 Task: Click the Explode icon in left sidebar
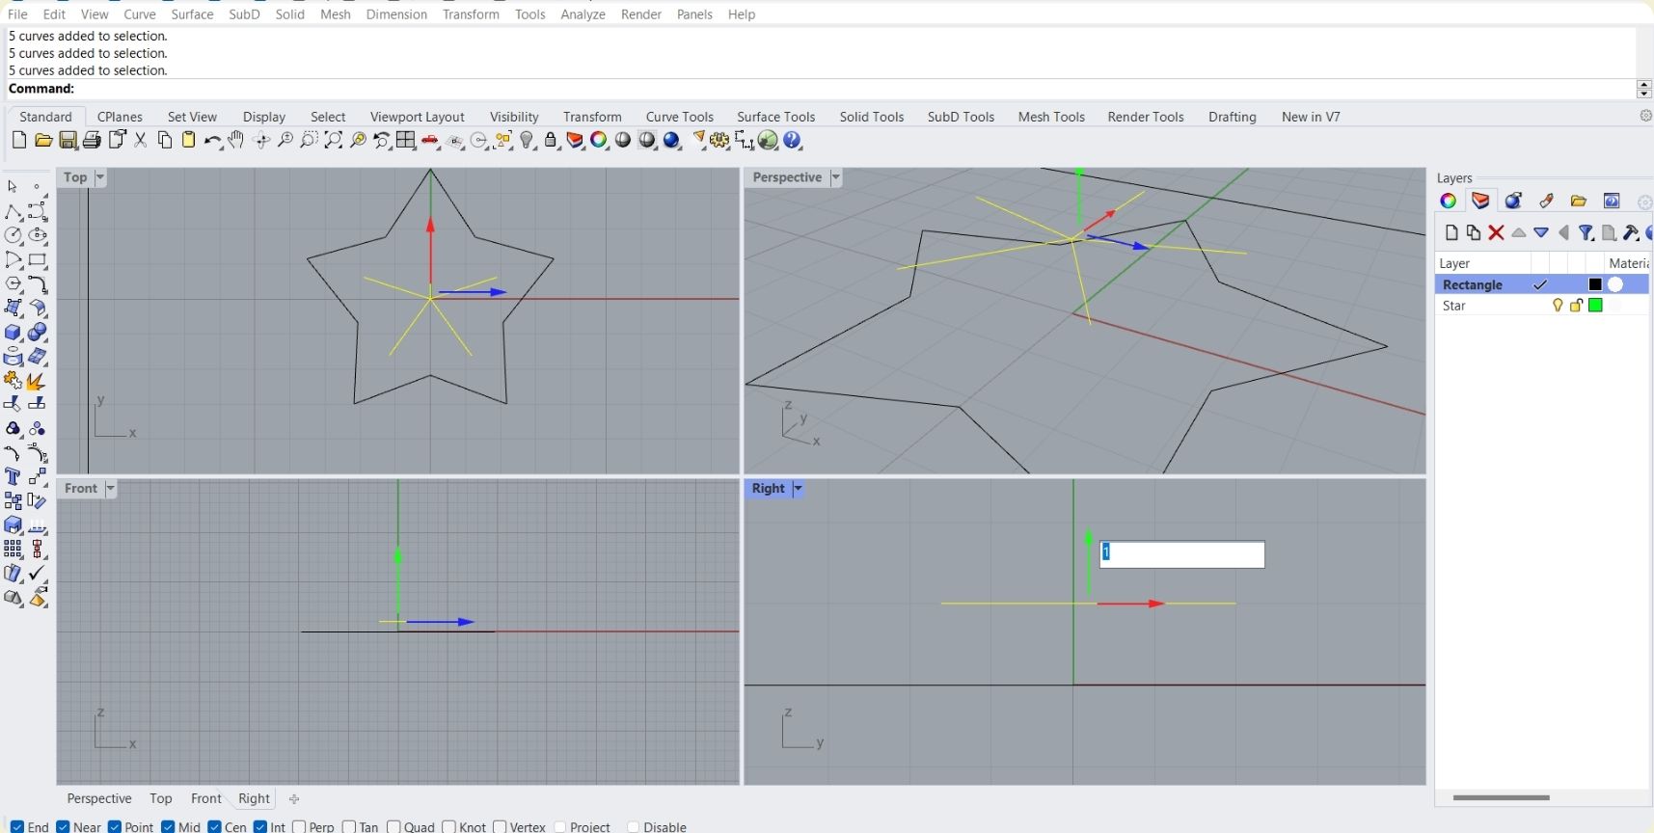coord(38,381)
